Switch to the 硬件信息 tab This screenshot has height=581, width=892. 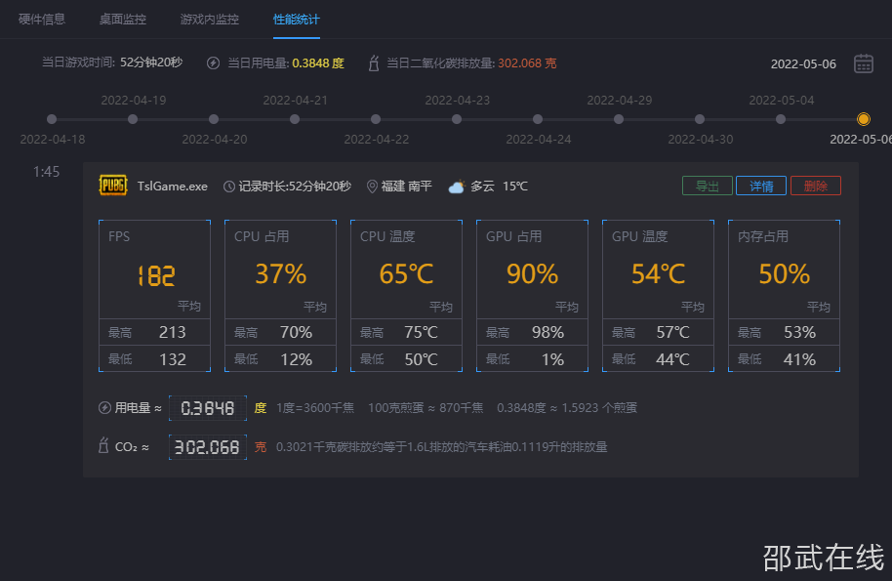(x=42, y=20)
